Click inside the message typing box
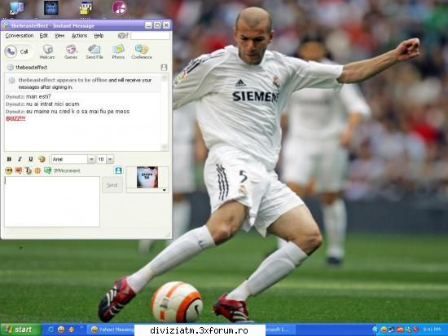This screenshot has height=336, width=448. pyautogui.click(x=52, y=201)
